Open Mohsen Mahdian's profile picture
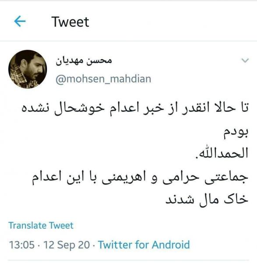Viewport: 257px width, 263px height. (x=28, y=69)
